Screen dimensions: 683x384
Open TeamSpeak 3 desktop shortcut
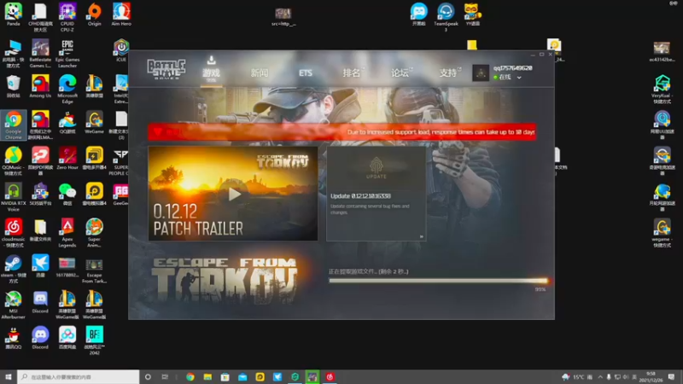446,17
